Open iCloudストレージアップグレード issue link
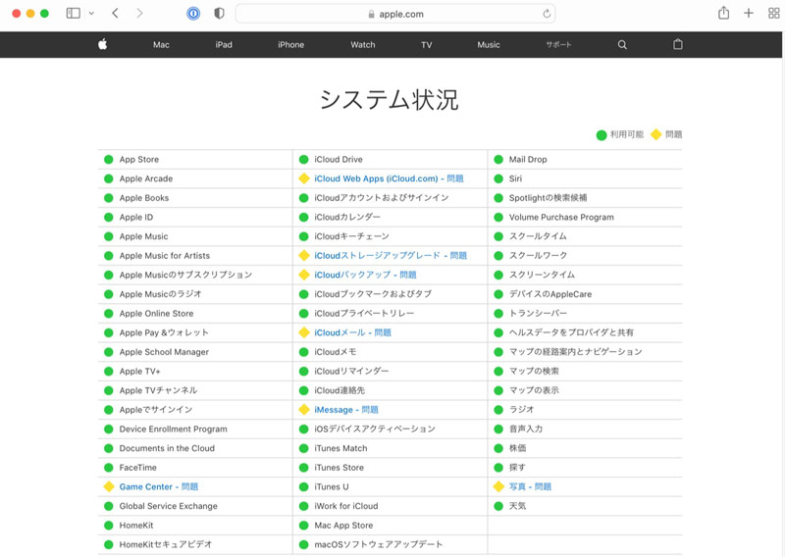The height and width of the screenshot is (557, 785). pos(391,256)
